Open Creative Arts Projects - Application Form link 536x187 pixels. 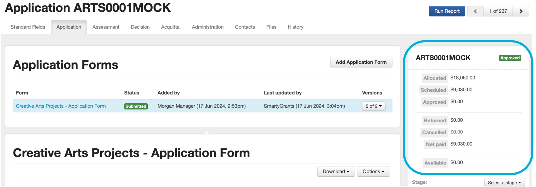pyautogui.click(x=61, y=106)
